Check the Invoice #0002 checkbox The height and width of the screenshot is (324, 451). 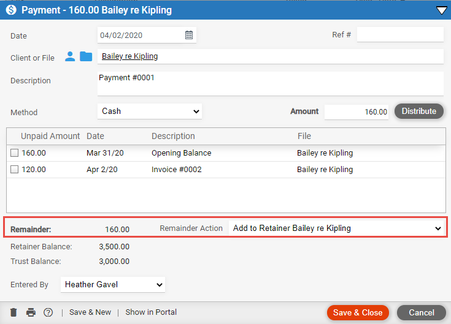(x=14, y=170)
